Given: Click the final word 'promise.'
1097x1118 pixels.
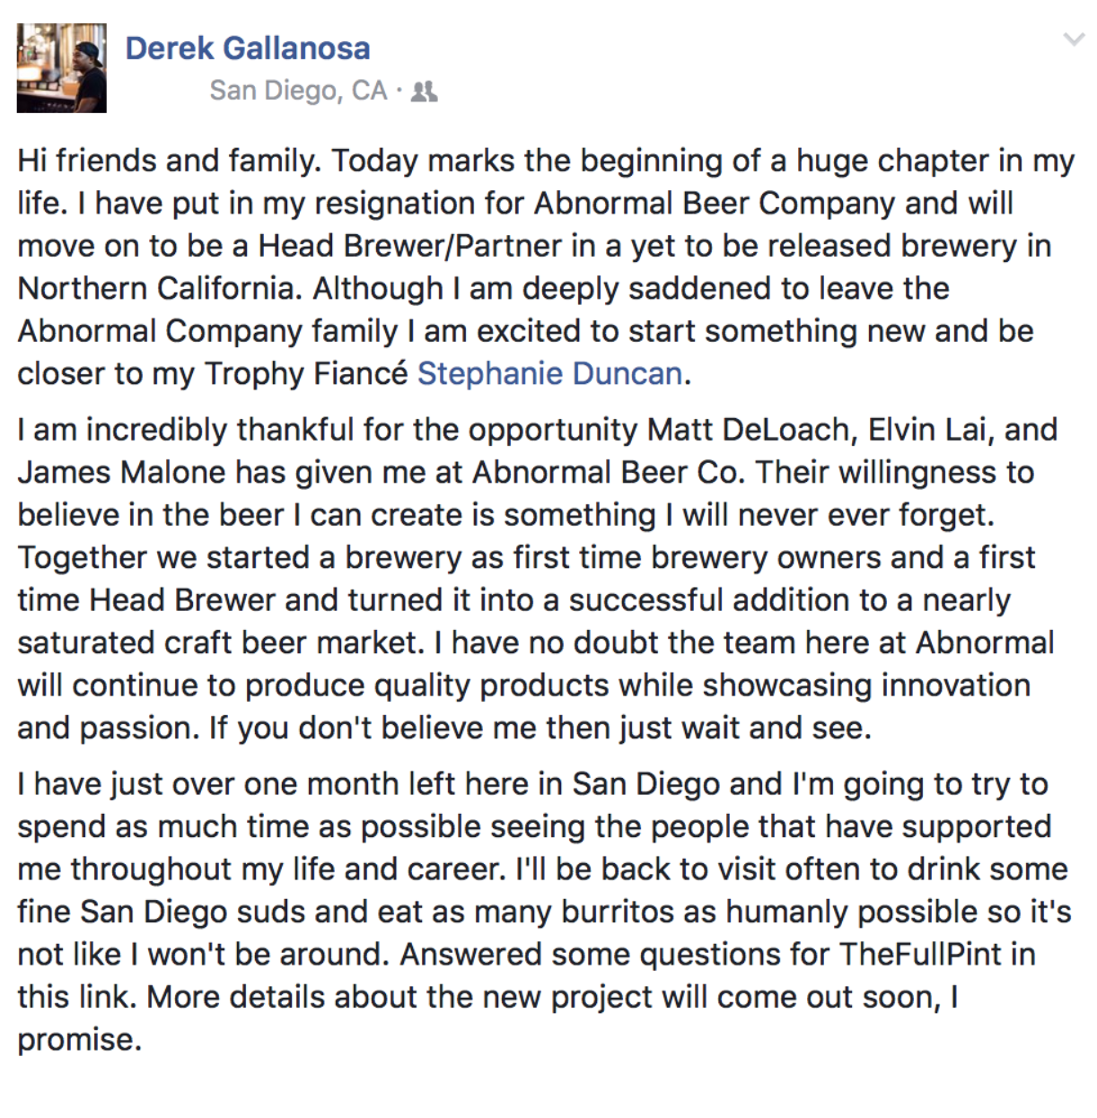Looking at the screenshot, I should coord(79,1040).
